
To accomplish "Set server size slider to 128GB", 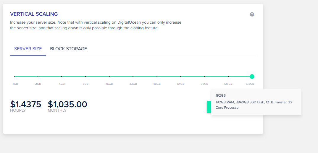I will tap(228, 76).
